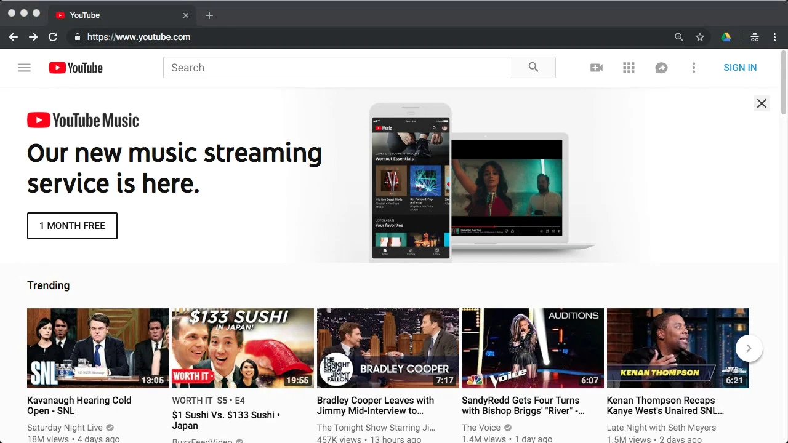
Task: Open the upload video camera icon
Action: (x=596, y=68)
